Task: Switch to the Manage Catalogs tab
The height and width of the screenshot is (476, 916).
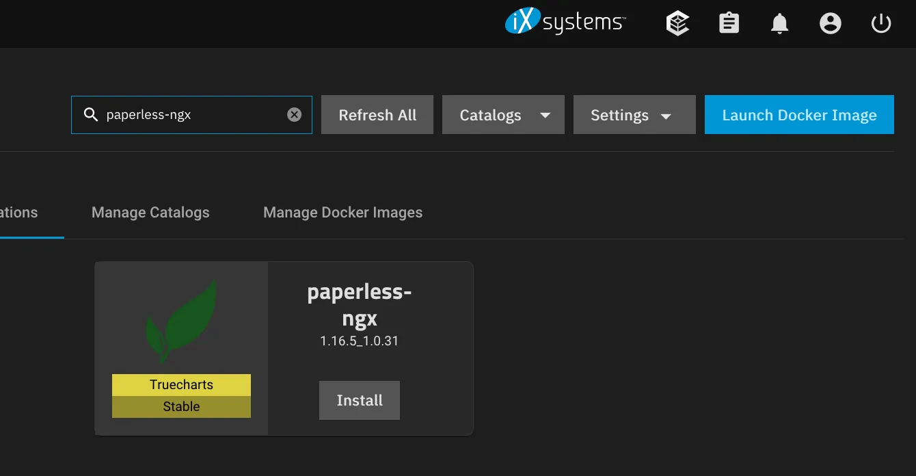Action: coord(150,212)
